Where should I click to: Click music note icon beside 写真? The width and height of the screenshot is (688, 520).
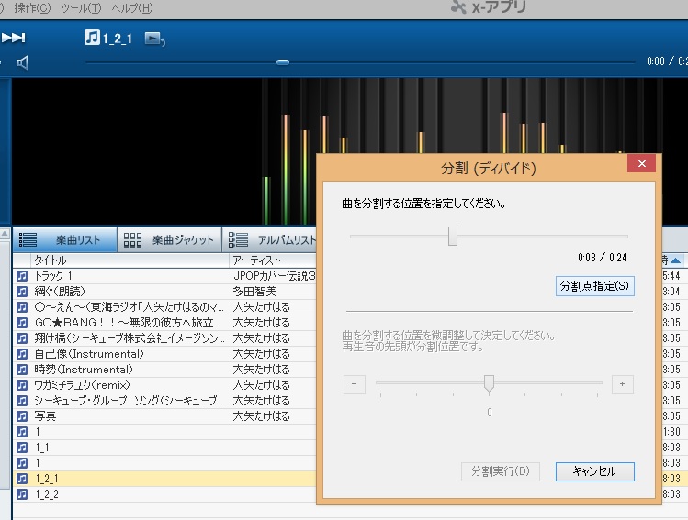(22, 416)
